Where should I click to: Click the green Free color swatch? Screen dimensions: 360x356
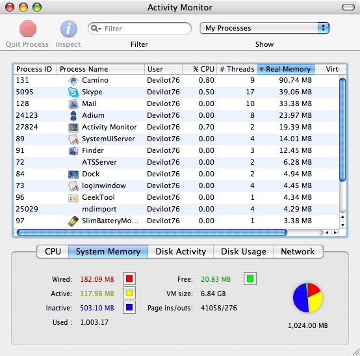tap(250, 279)
